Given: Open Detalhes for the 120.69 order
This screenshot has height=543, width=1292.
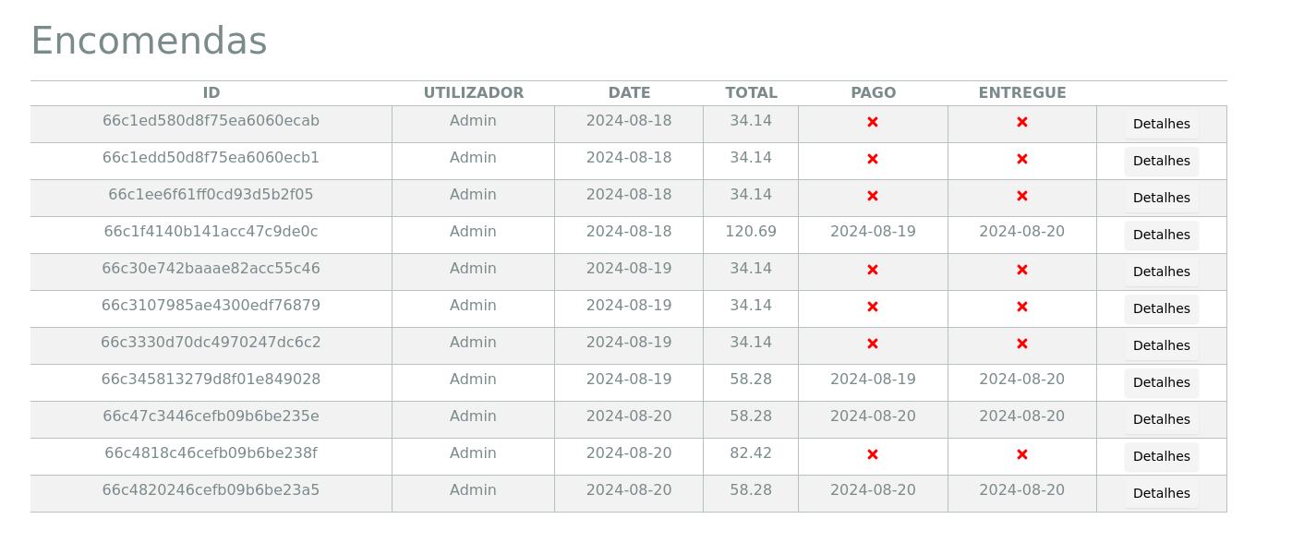Looking at the screenshot, I should [1161, 235].
